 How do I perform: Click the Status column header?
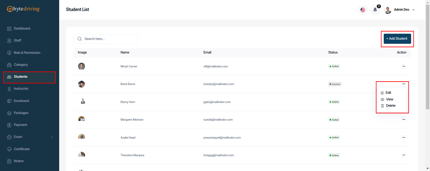point(333,52)
